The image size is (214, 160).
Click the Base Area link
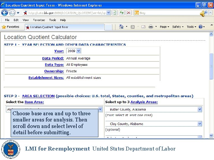[34, 102]
